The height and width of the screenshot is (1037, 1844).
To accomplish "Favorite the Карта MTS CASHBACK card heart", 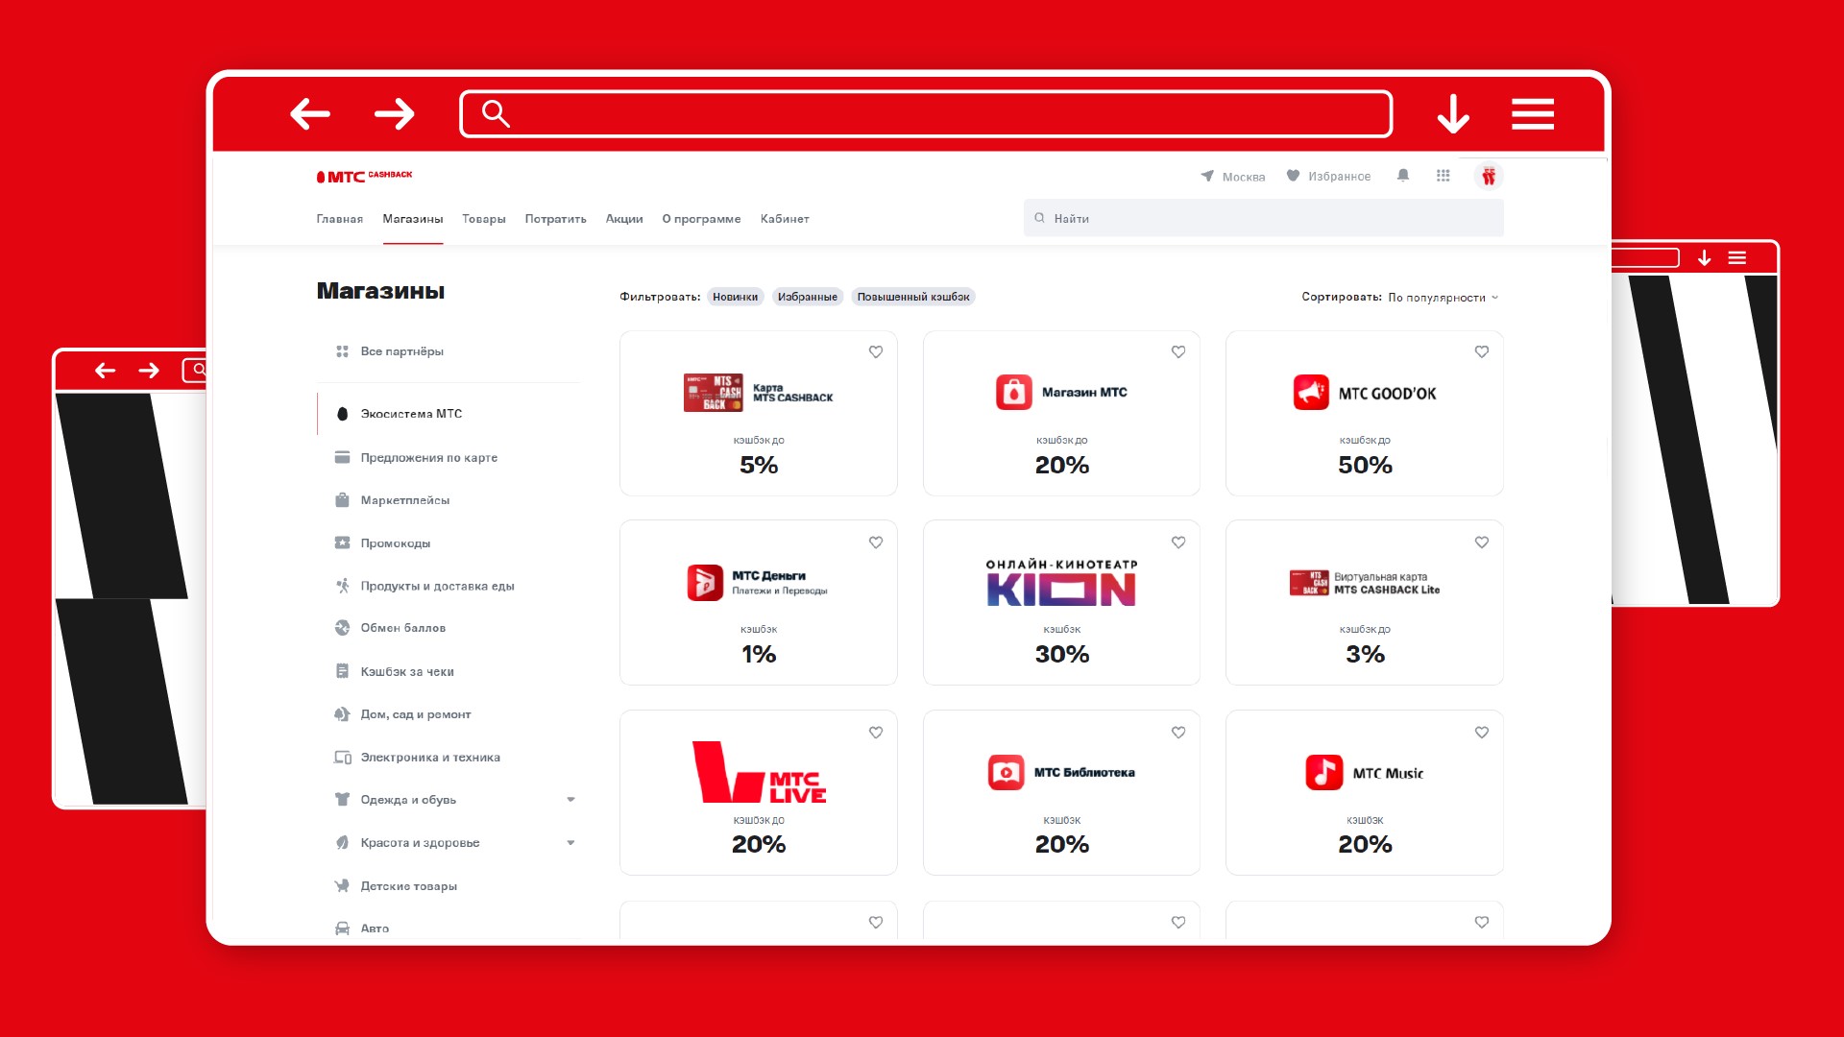I will 876,352.
